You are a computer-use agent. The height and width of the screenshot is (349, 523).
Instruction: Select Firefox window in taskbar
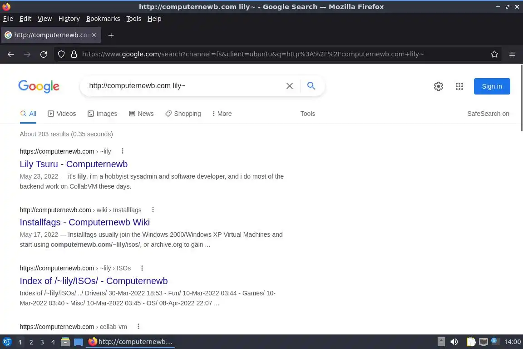tap(130, 342)
